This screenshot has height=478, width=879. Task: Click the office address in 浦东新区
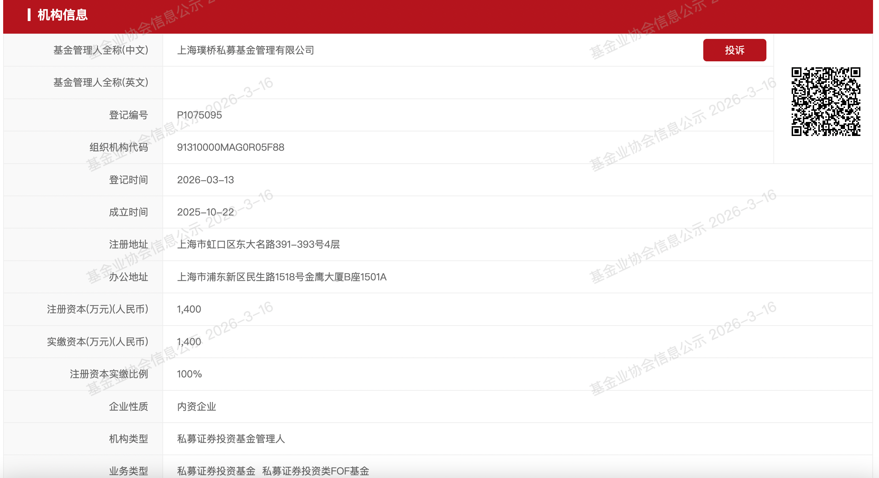pyautogui.click(x=282, y=277)
